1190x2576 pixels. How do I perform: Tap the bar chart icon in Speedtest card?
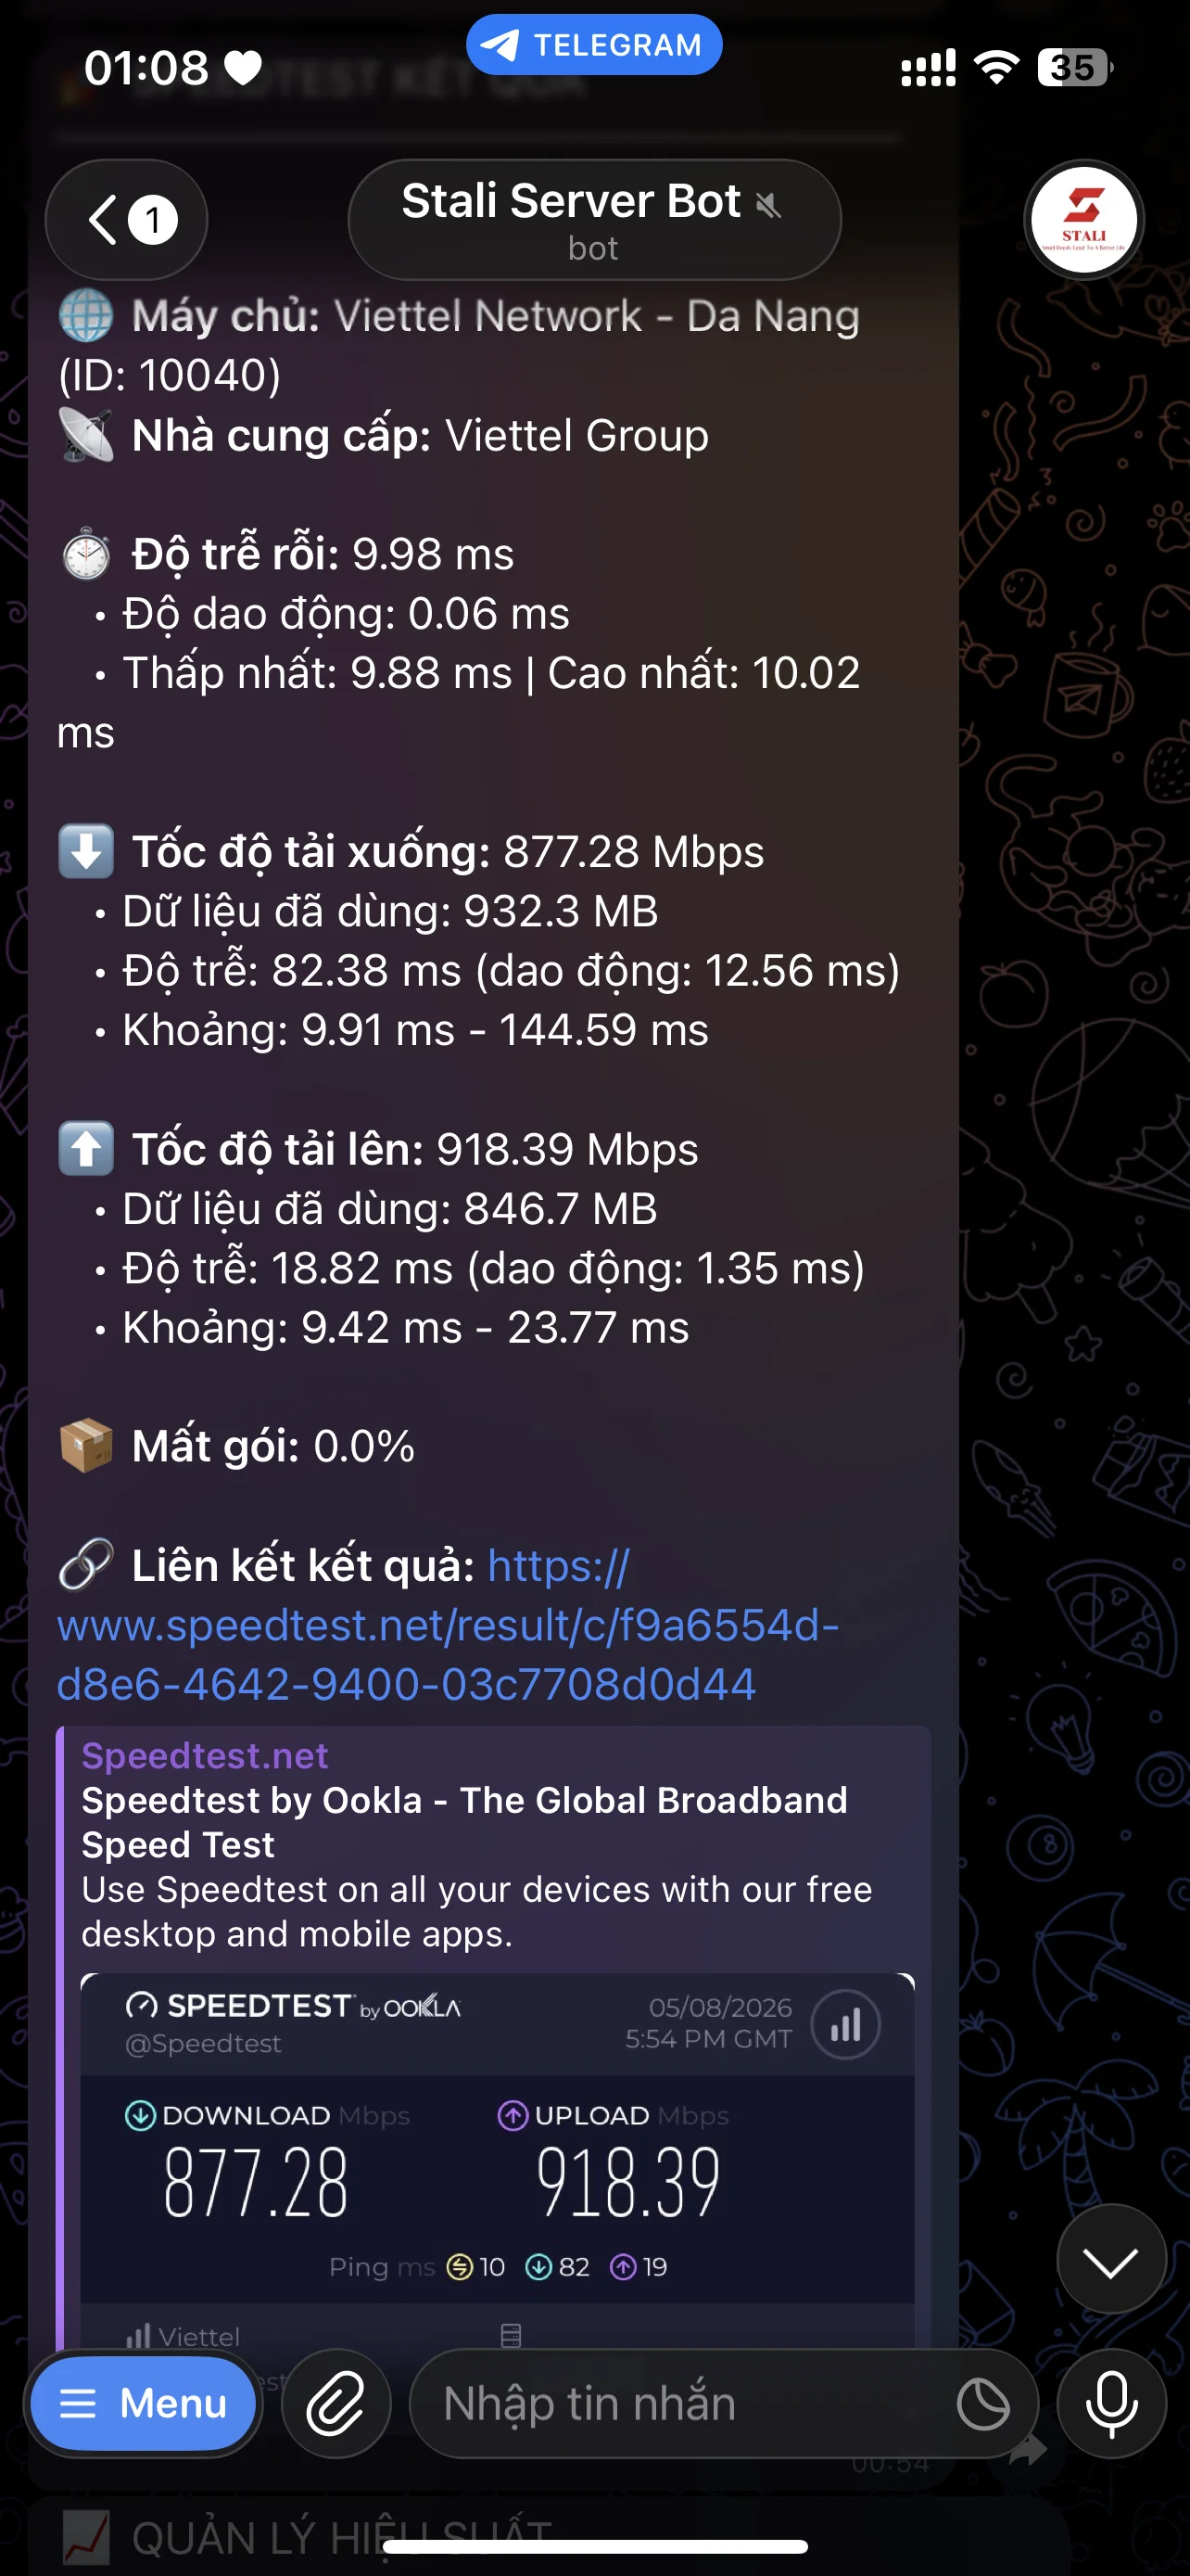(845, 2025)
